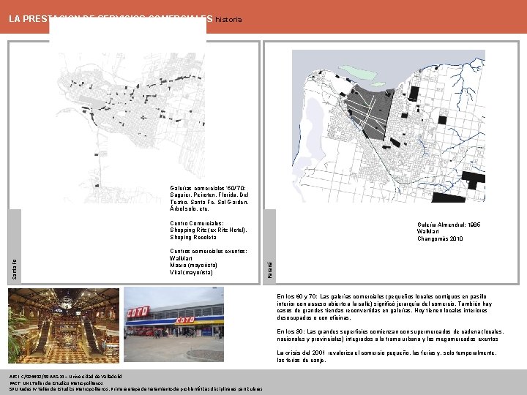Select the "Shoping Recoleta" line
The image size is (527, 395).
coord(193,237)
